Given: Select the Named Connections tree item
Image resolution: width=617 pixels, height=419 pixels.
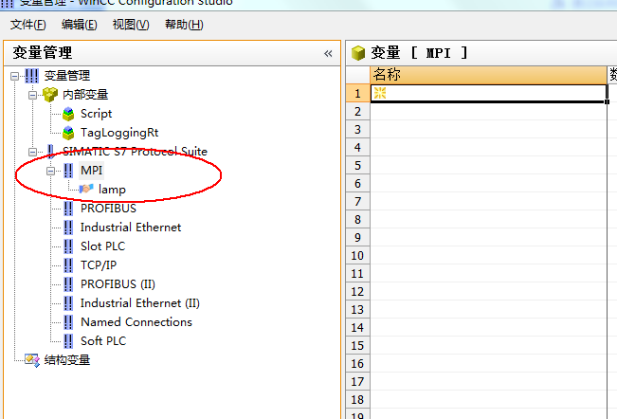Looking at the screenshot, I should click(x=136, y=322).
